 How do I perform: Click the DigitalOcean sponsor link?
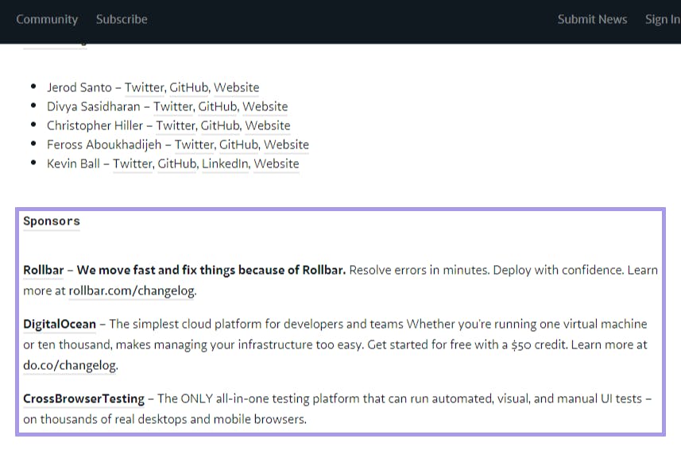pyautogui.click(x=60, y=324)
